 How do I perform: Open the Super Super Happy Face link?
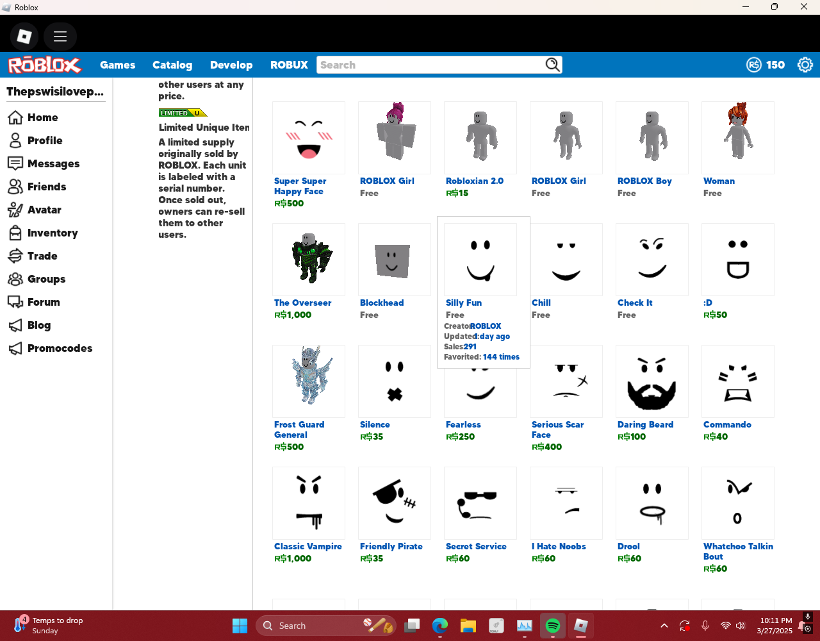[x=300, y=186]
